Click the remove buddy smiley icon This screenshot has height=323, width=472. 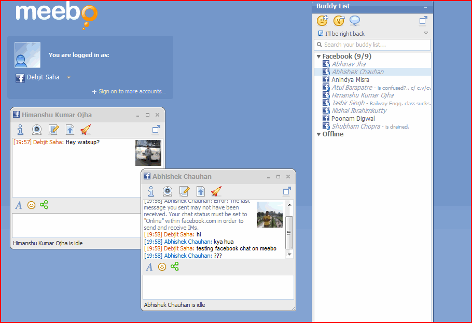click(339, 20)
